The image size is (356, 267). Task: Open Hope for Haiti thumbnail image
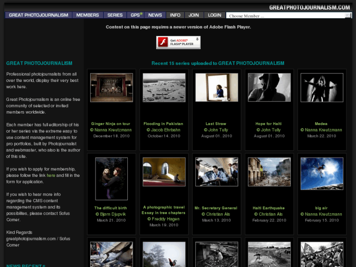click(x=268, y=88)
